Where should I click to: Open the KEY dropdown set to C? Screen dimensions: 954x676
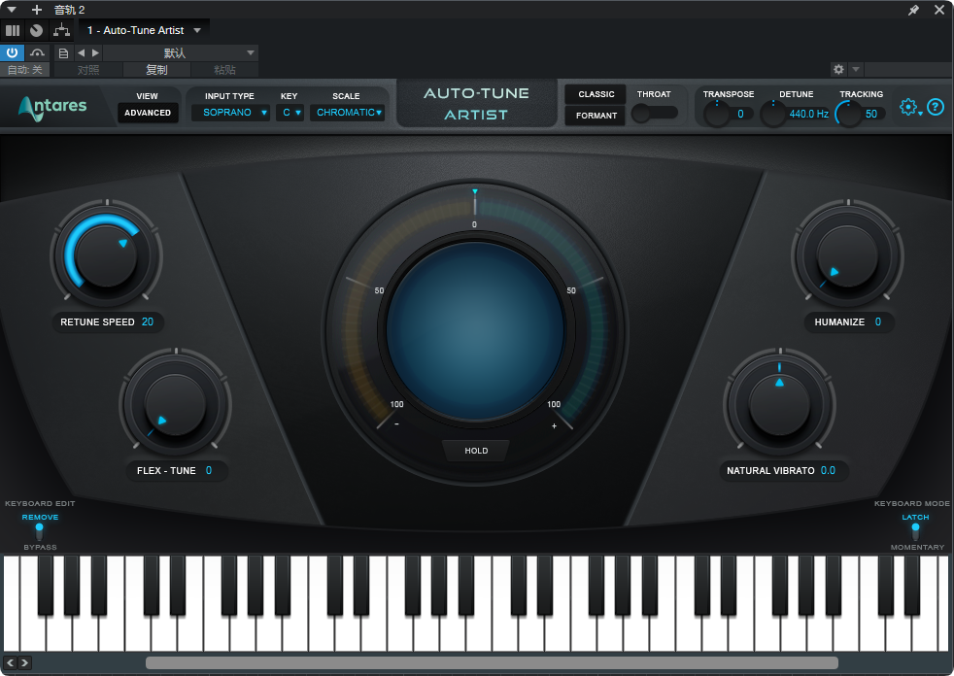click(290, 113)
